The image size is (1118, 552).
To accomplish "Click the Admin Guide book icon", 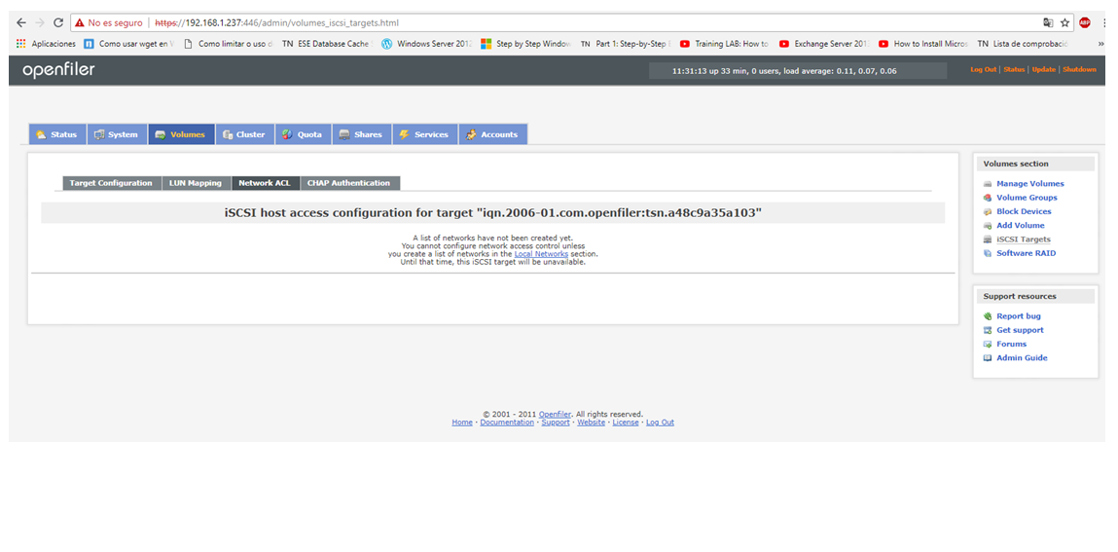I will (988, 358).
